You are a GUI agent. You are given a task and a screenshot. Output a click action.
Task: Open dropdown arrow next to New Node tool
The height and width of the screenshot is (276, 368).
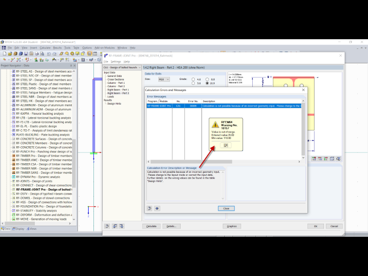tap(9, 60)
